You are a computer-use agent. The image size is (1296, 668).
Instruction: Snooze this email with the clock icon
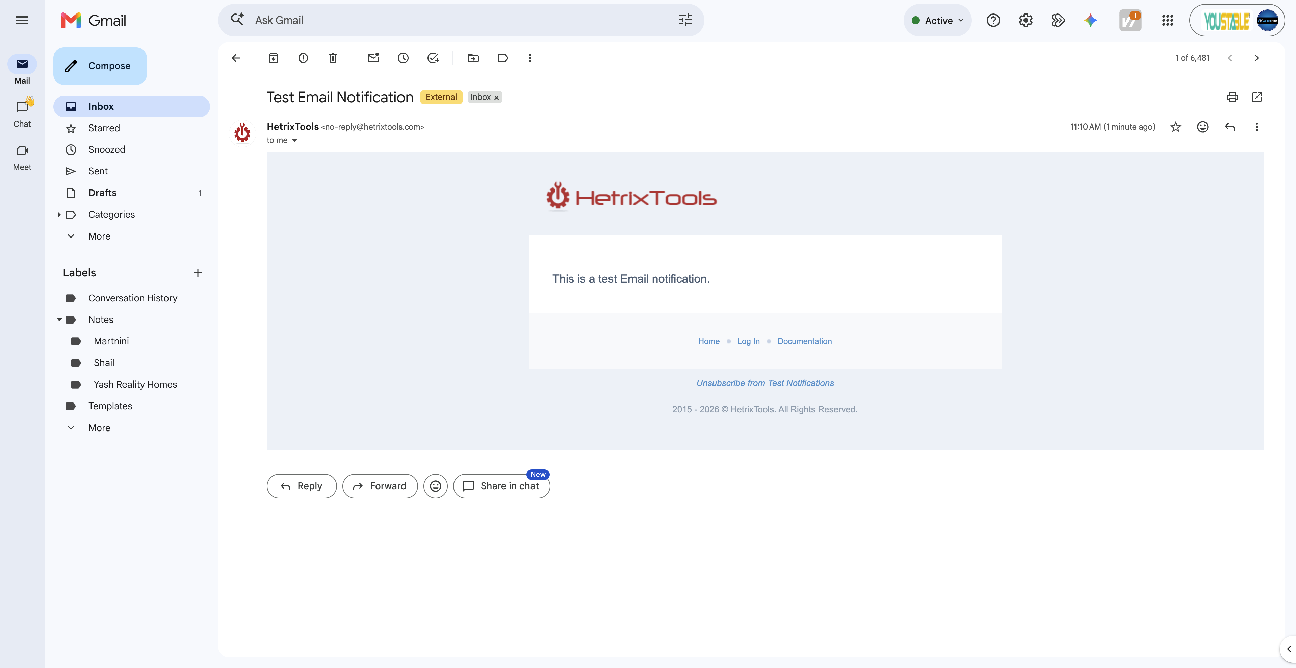coord(403,58)
